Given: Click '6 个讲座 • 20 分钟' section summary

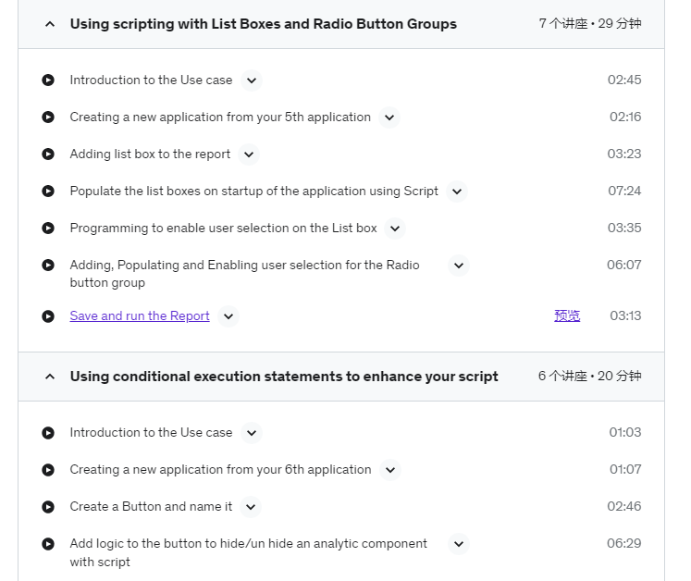Looking at the screenshot, I should (589, 376).
